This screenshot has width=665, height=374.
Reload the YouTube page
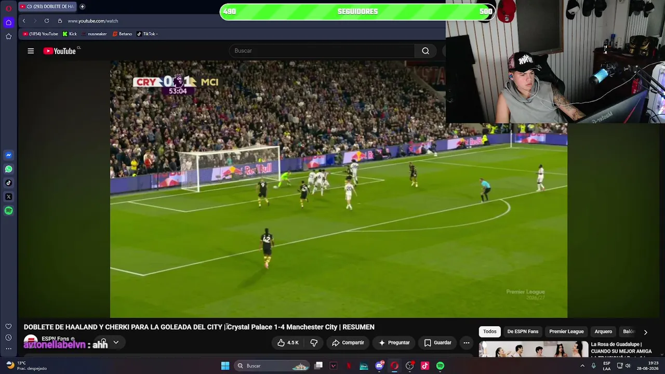(47, 21)
